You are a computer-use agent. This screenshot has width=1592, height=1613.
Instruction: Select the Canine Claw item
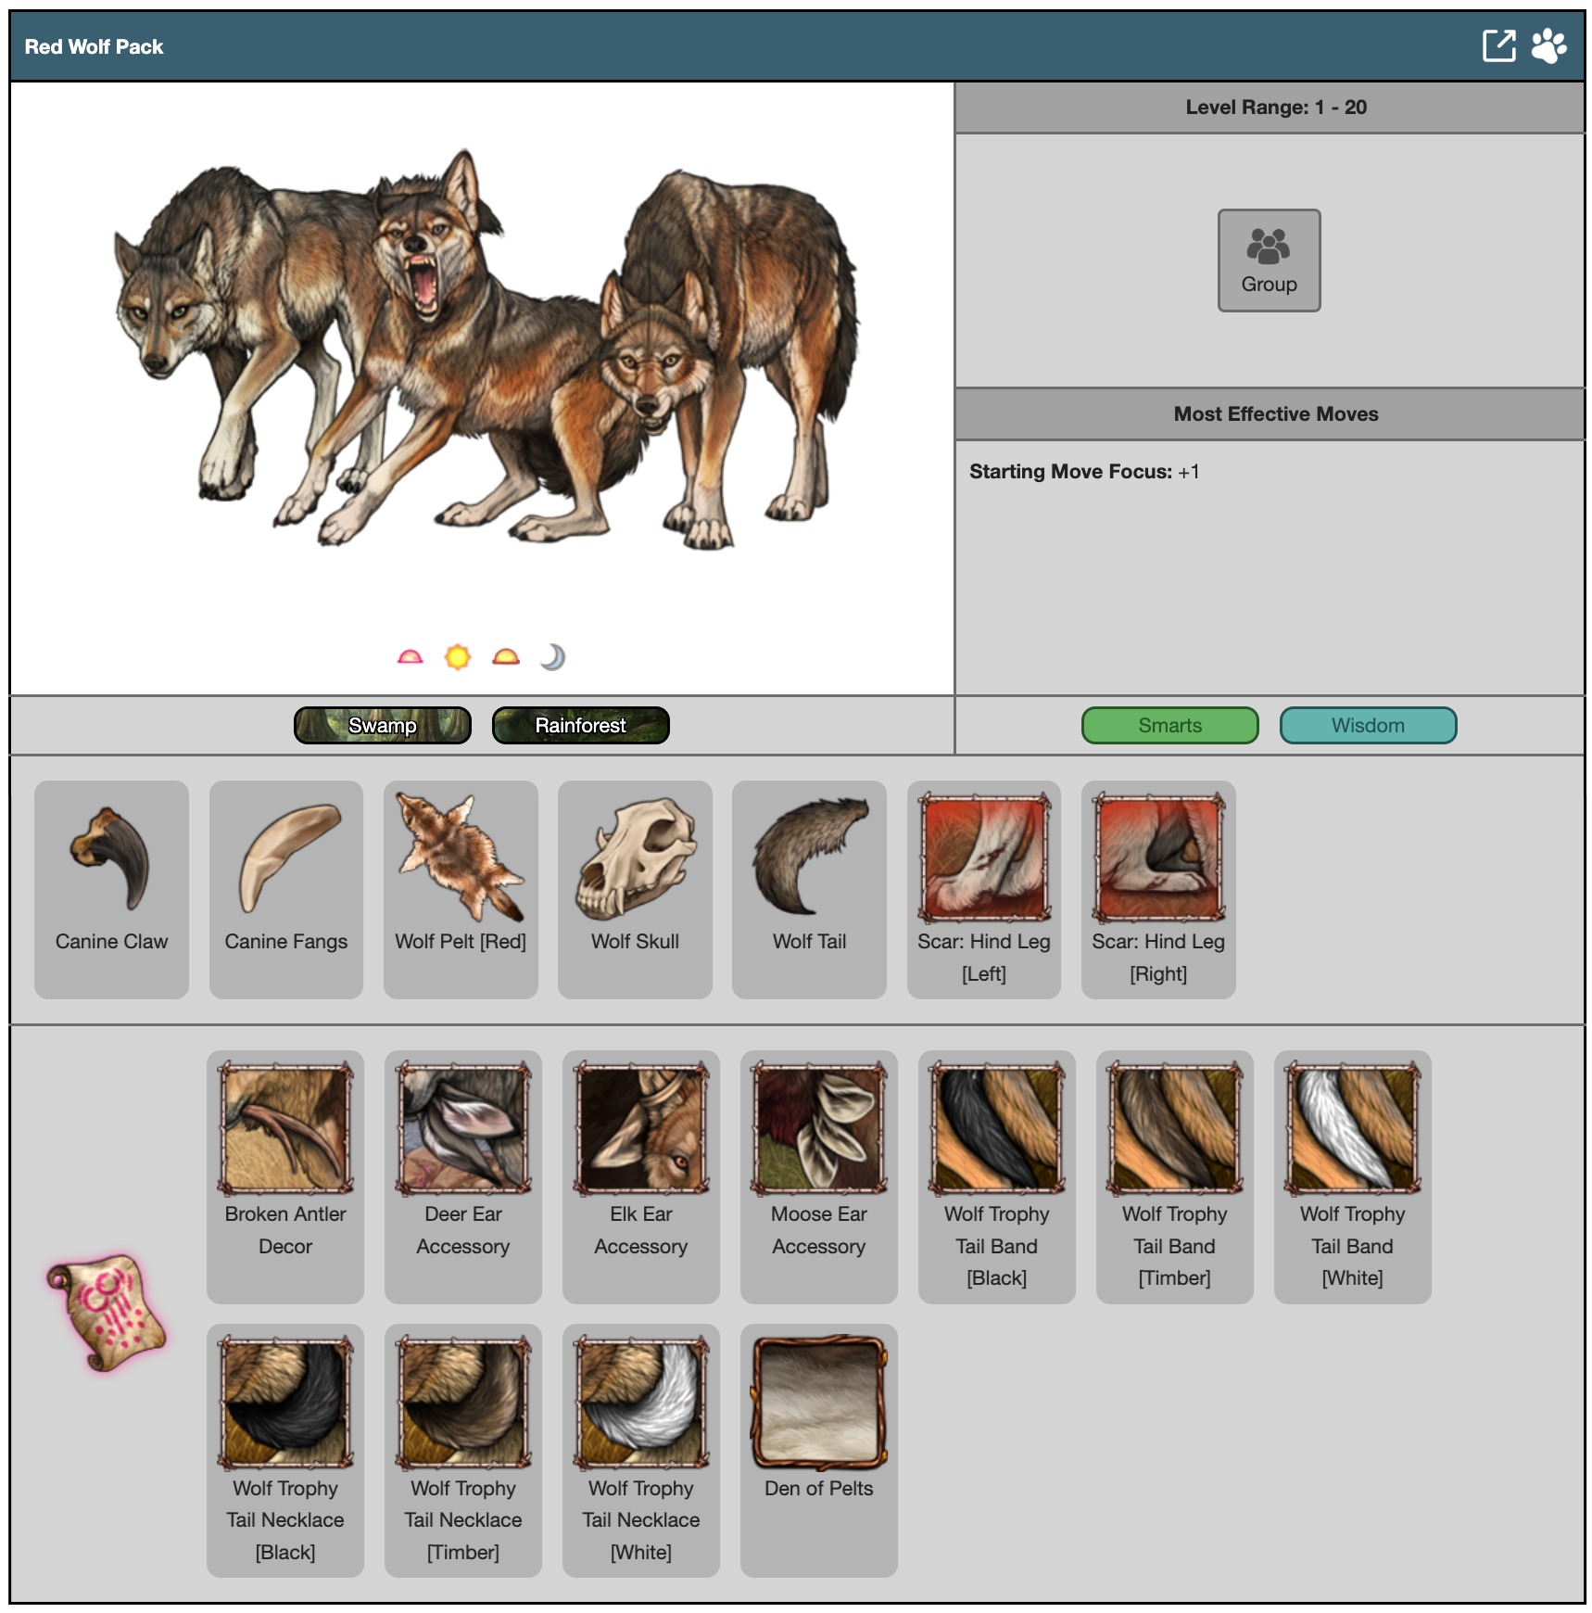coord(111,888)
